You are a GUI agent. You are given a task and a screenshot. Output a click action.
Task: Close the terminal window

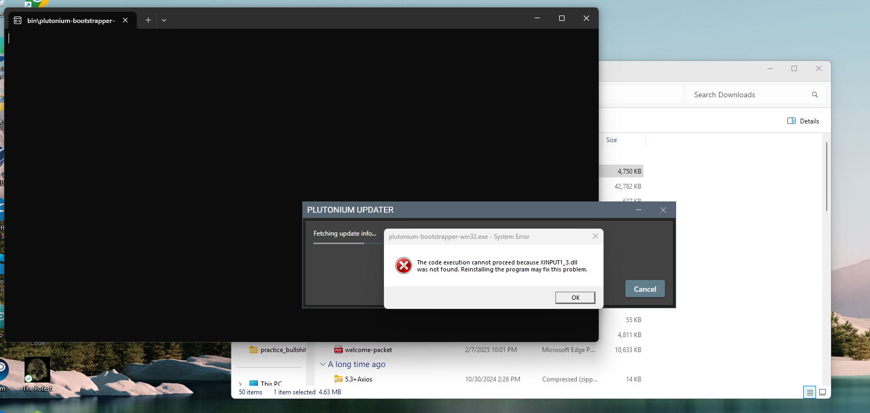pos(586,18)
